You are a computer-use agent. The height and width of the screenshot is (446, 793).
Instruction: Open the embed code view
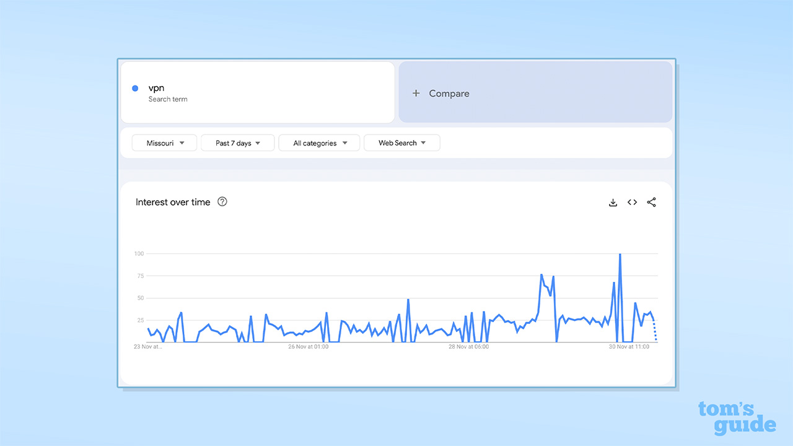pos(632,202)
